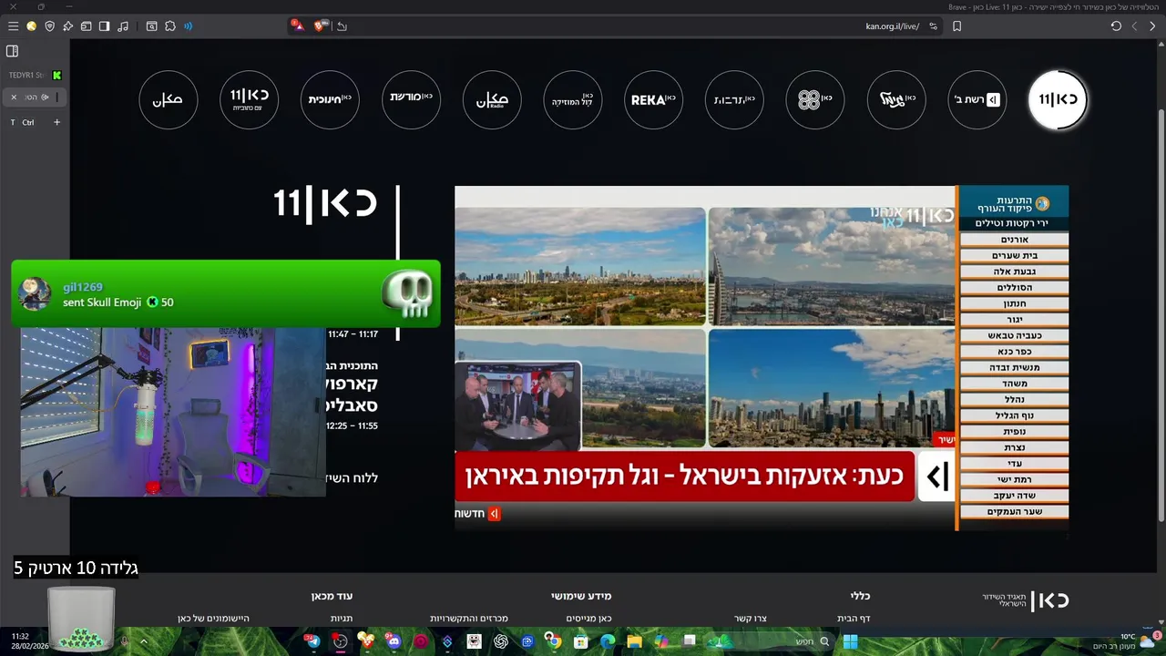
Task: Open the 'צרו קשר' footer link
Action: pos(751,619)
